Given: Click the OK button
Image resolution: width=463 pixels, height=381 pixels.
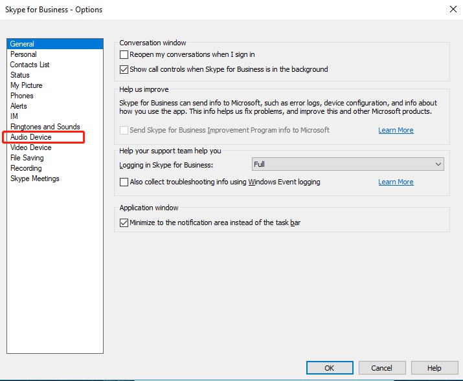Looking at the screenshot, I should 330,367.
